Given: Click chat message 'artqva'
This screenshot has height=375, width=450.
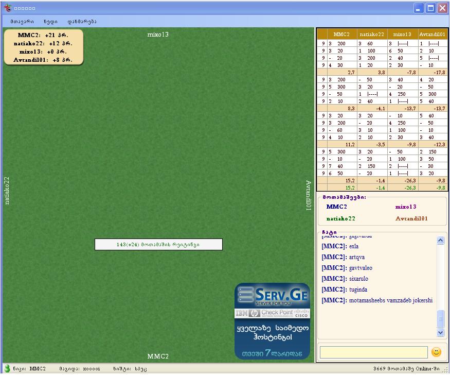Looking at the screenshot, I should click(x=357, y=257).
